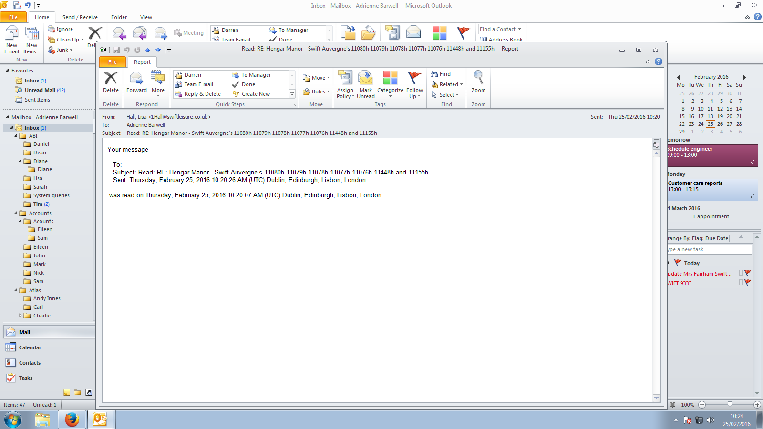Image resolution: width=763 pixels, height=429 pixels.
Task: Click Find in the report ribbon
Action: (441, 74)
